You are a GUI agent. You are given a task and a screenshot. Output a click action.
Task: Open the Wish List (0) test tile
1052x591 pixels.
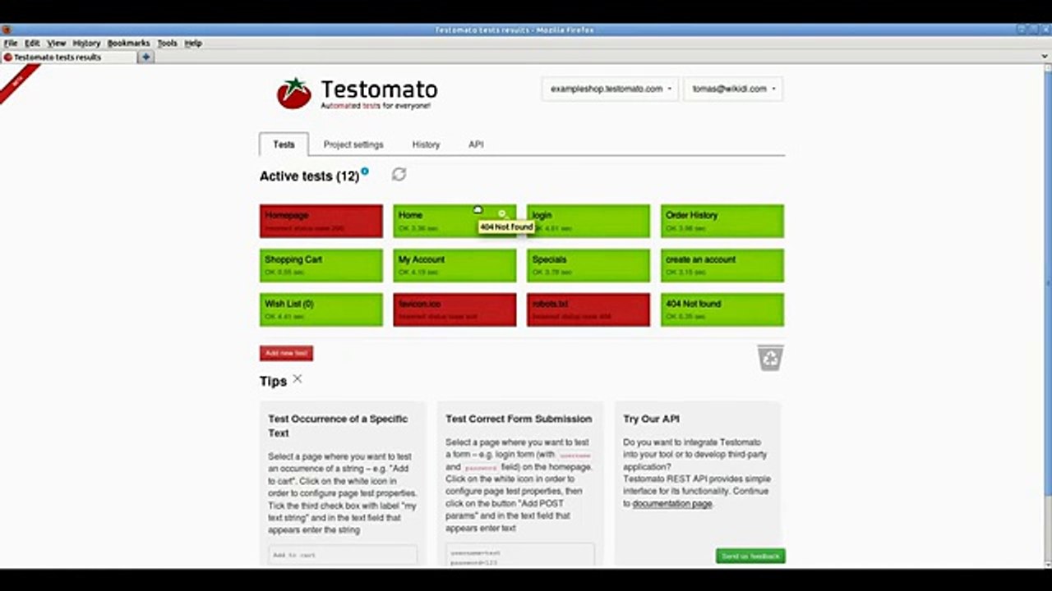321,309
